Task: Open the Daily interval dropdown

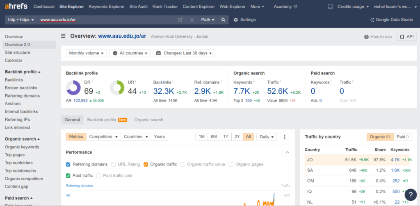Action: [x=267, y=137]
